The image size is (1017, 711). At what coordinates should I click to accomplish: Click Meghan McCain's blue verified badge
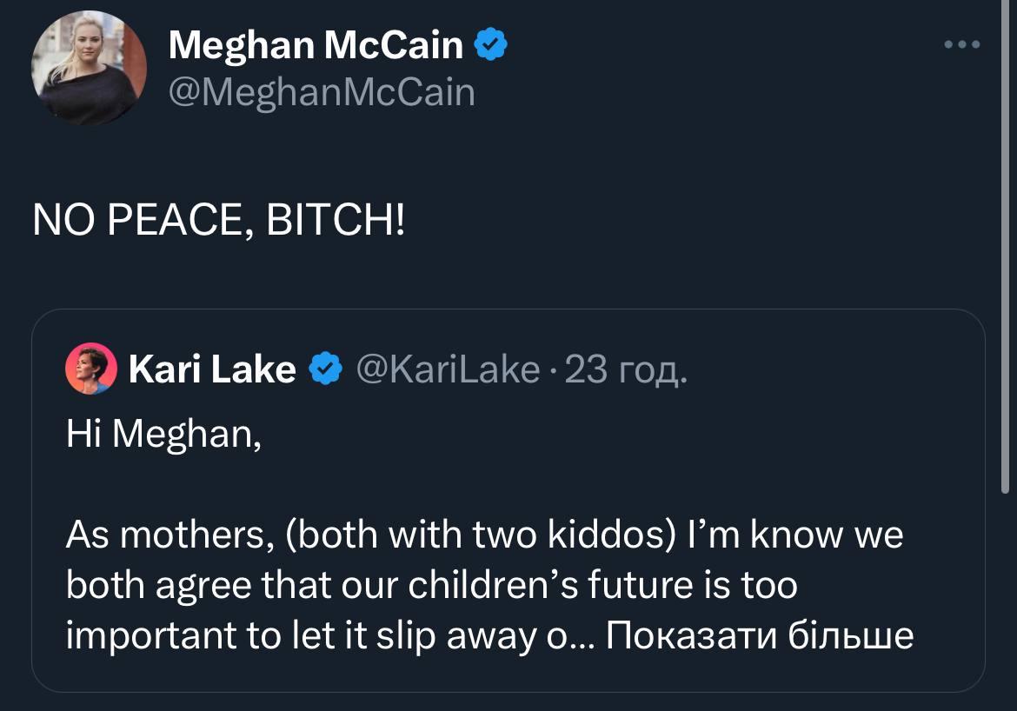490,44
